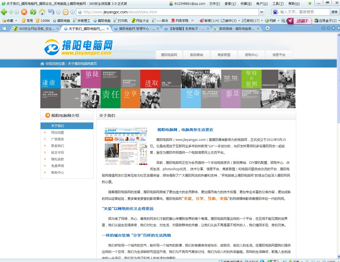Open the back history dropdown arrow
340x262 pixels.
(17, 12)
